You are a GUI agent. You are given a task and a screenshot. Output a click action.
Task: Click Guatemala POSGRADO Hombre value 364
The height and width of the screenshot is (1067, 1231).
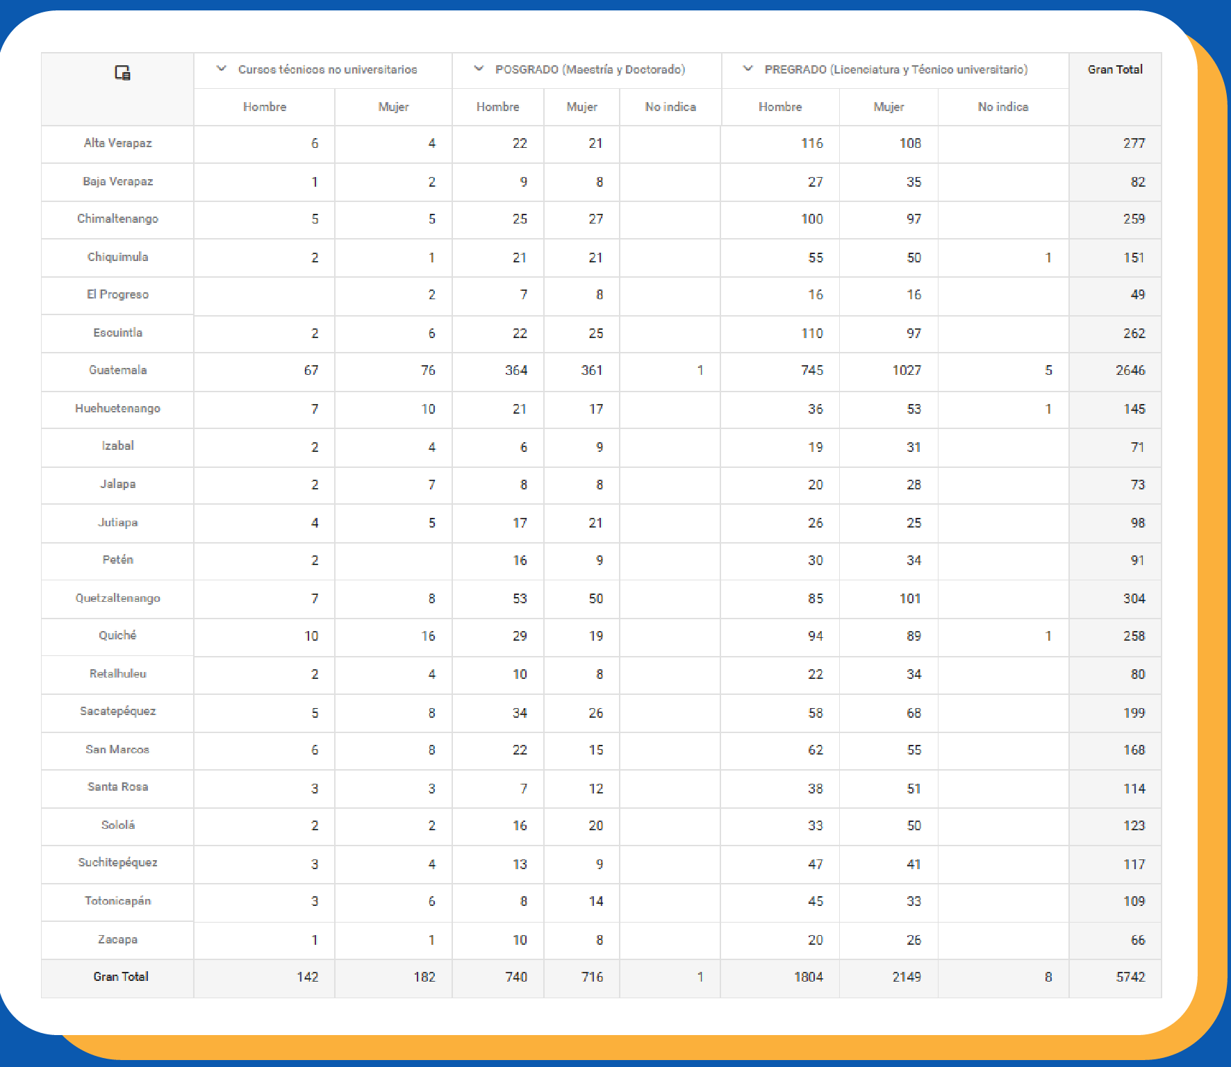click(516, 371)
